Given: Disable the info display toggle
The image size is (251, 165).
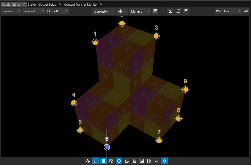Looking at the screenshot, I should tap(119, 161).
